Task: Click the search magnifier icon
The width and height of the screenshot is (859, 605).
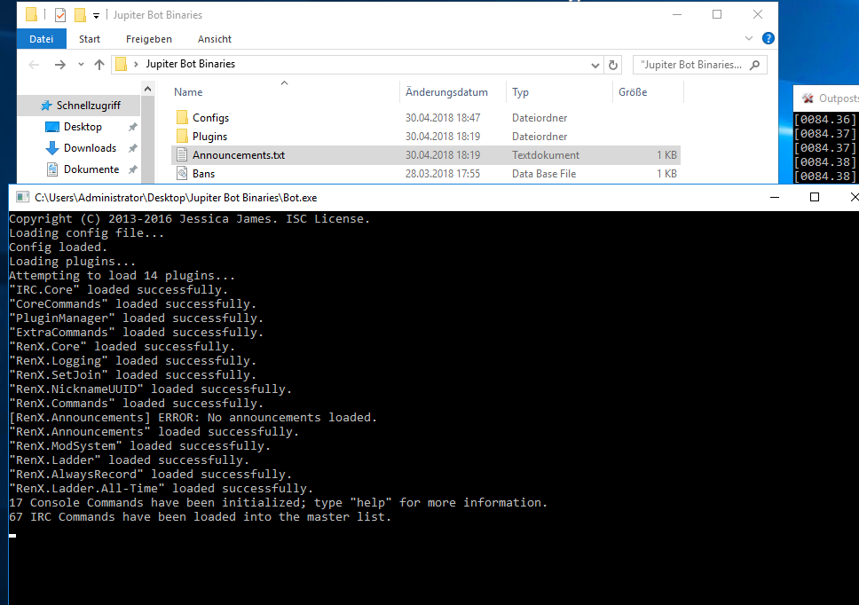Action: [755, 65]
